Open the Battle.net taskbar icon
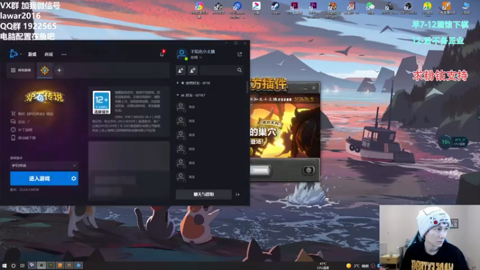This screenshot has width=480, height=270. tap(79, 265)
